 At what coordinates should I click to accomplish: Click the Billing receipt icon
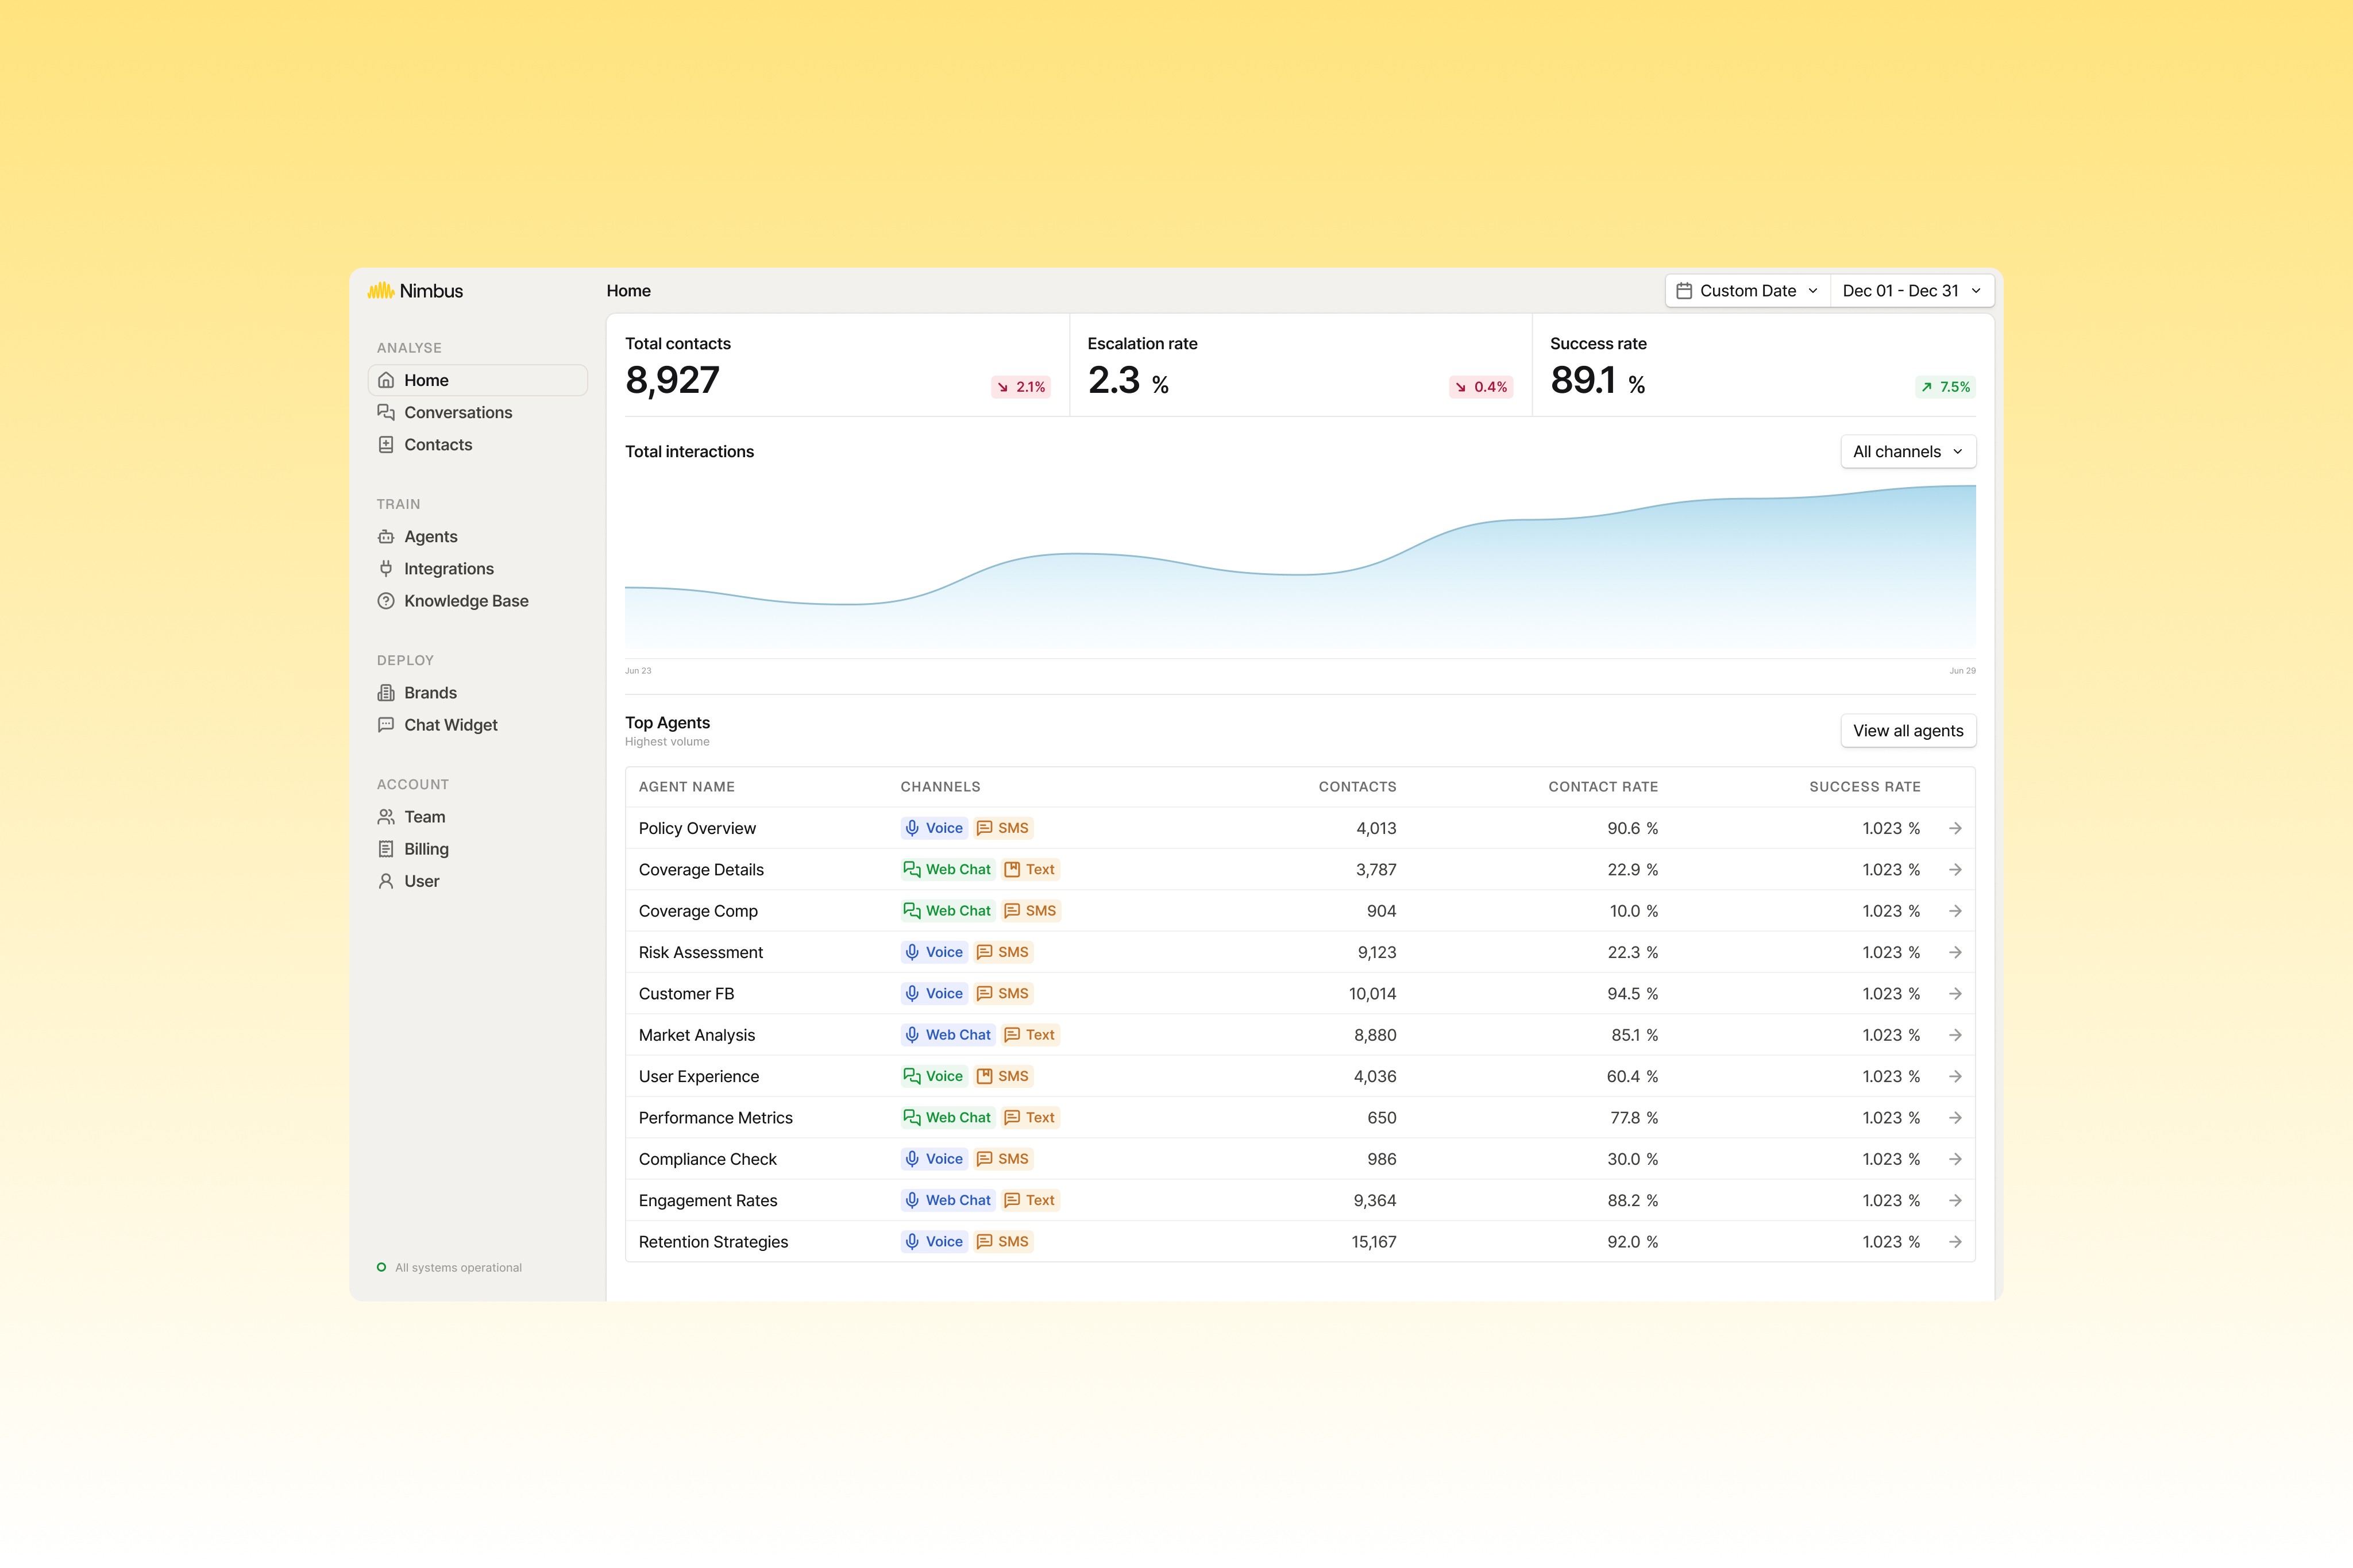point(386,849)
